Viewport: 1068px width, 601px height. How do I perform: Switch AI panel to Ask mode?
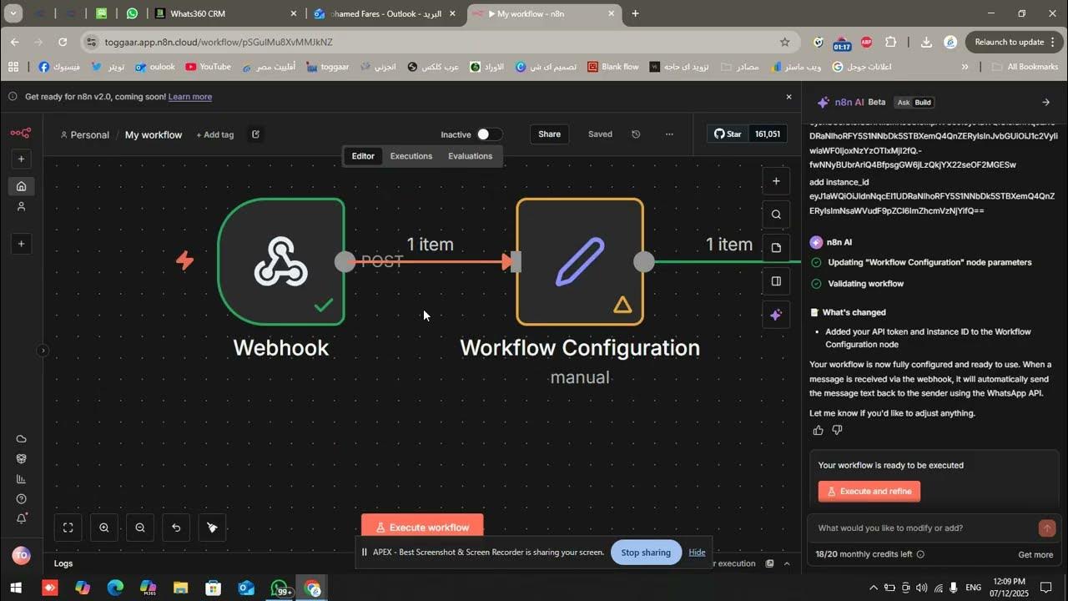pos(903,103)
